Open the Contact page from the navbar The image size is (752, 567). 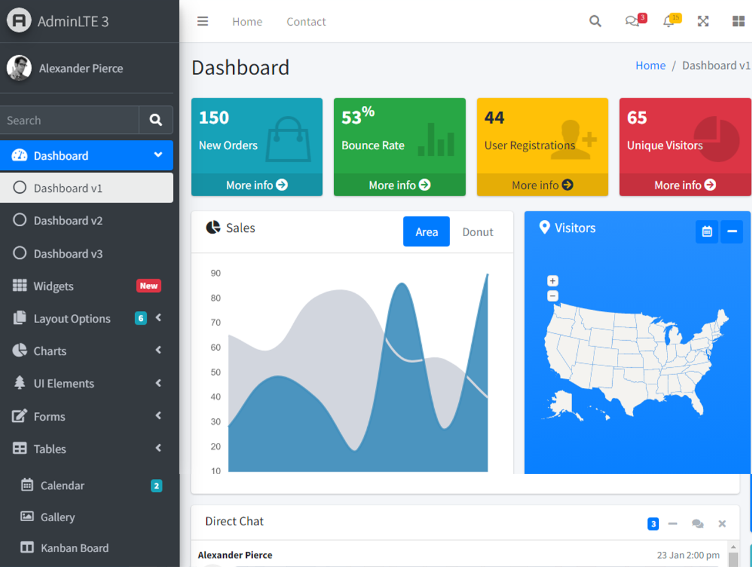[x=306, y=21]
